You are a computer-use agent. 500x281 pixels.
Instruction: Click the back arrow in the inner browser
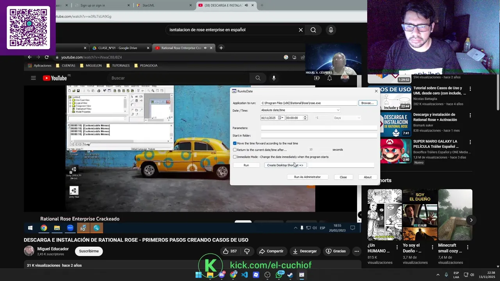pyautogui.click(x=29, y=57)
